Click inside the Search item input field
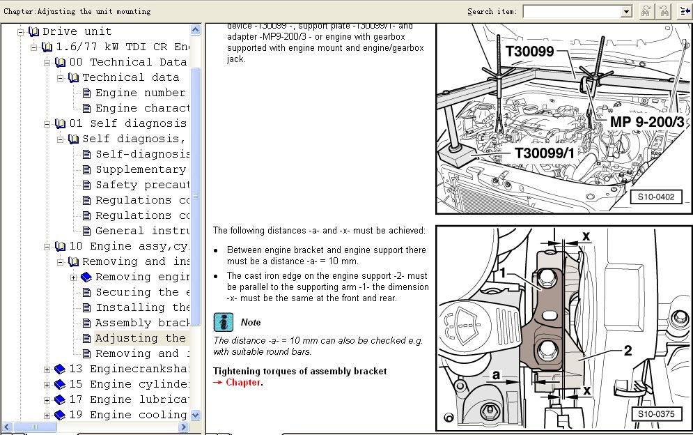This screenshot has height=435, width=693. [x=571, y=11]
